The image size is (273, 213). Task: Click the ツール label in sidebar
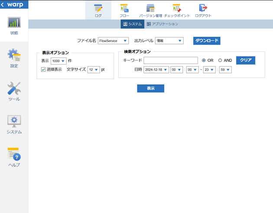click(14, 99)
